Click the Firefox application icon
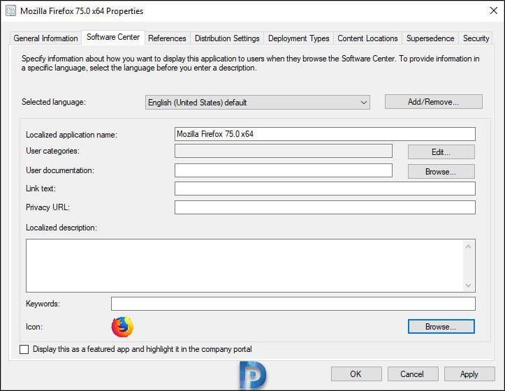 point(122,327)
